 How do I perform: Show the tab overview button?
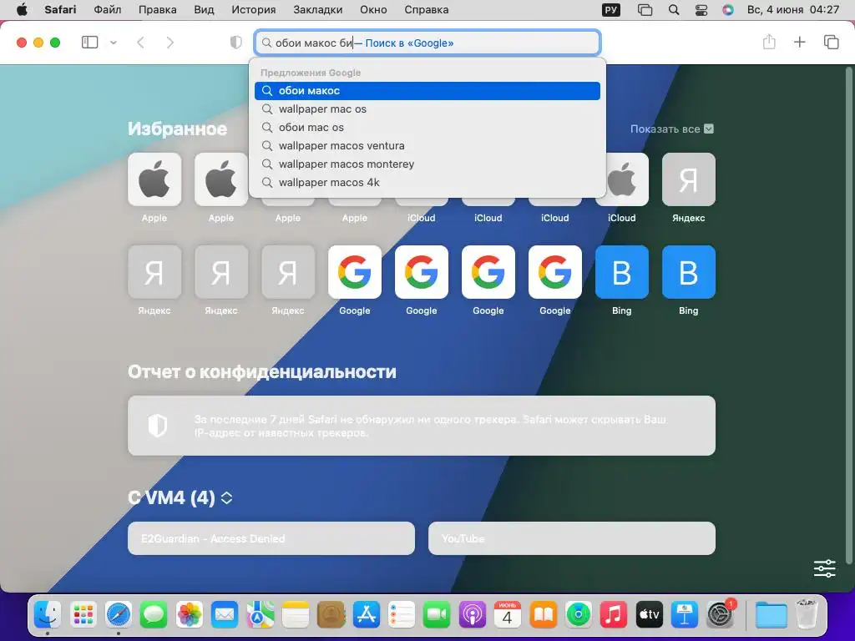pyautogui.click(x=831, y=42)
